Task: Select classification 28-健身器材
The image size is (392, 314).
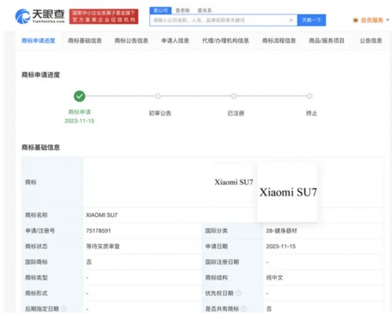Action: (282, 231)
